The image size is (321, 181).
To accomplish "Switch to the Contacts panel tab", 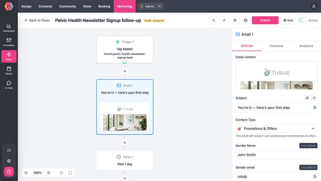I will click(x=276, y=46).
